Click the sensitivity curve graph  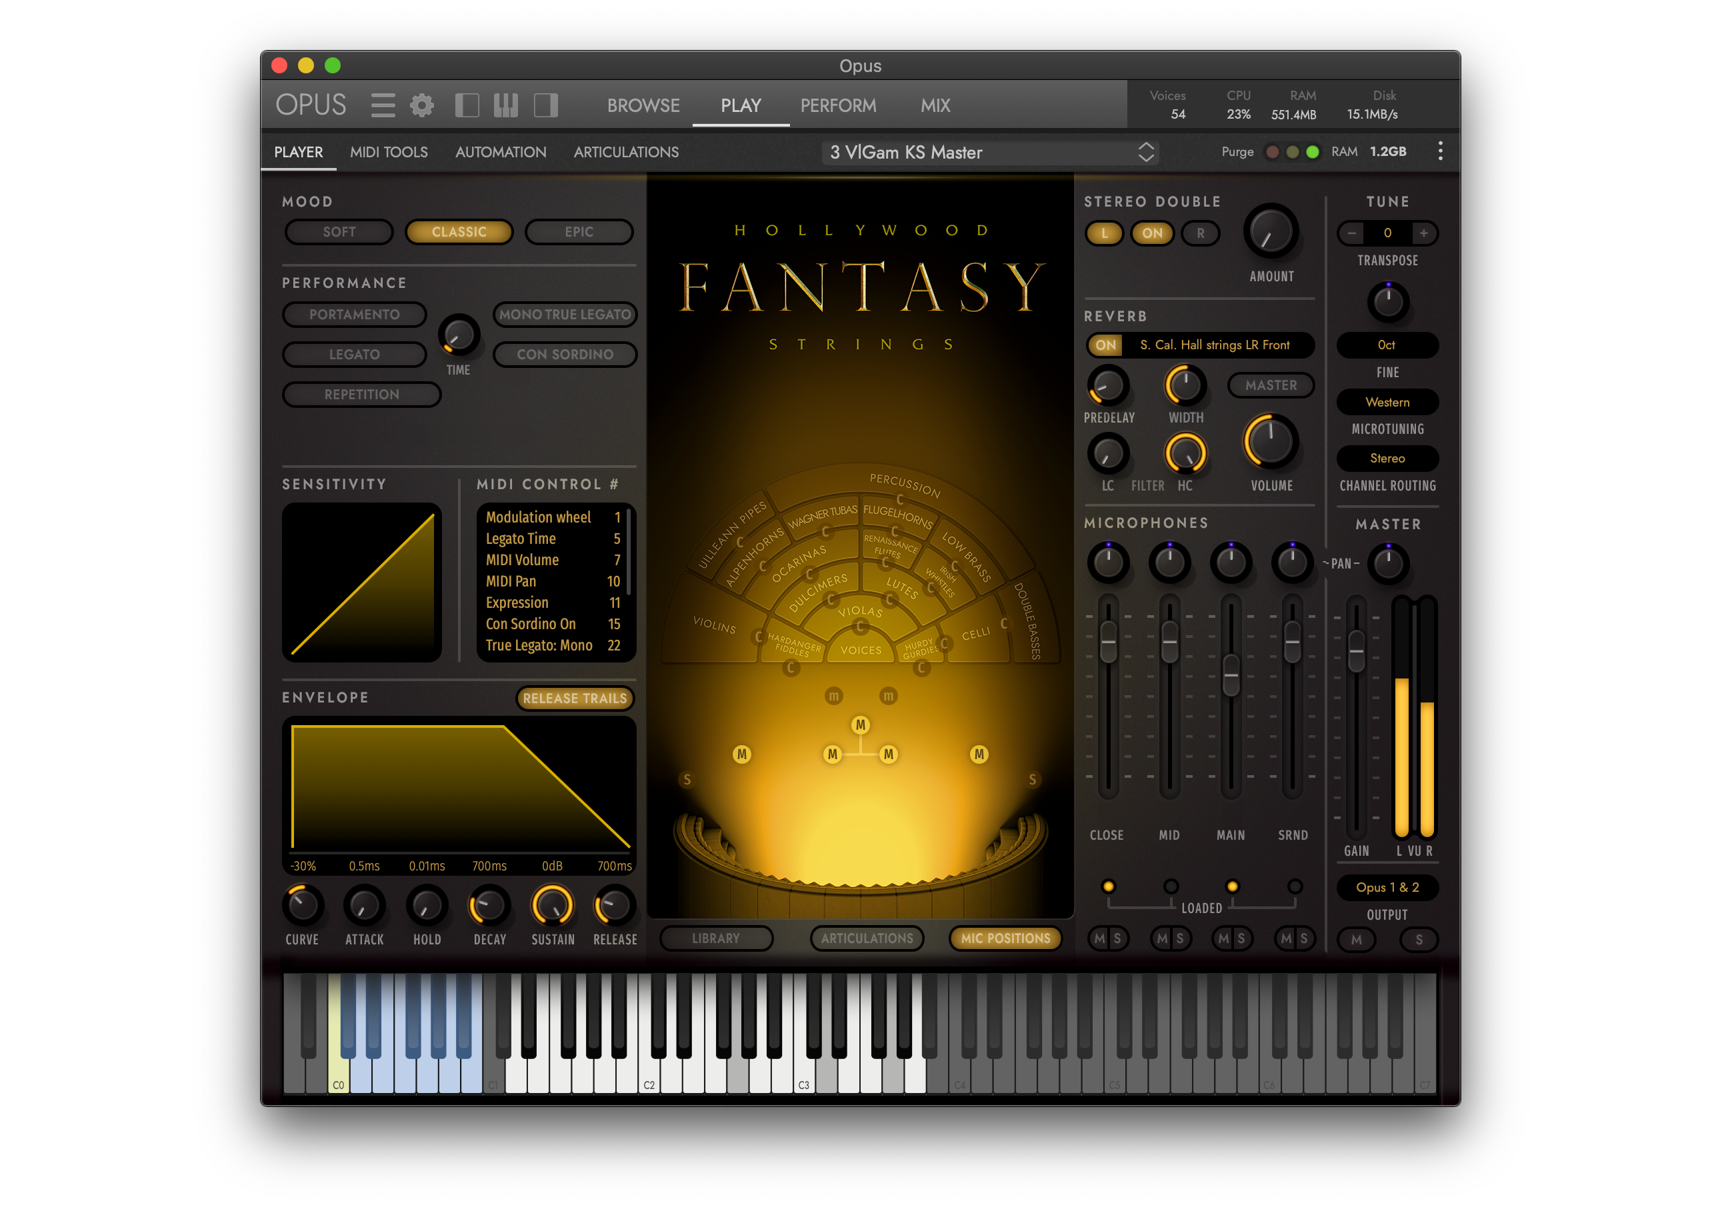[361, 582]
